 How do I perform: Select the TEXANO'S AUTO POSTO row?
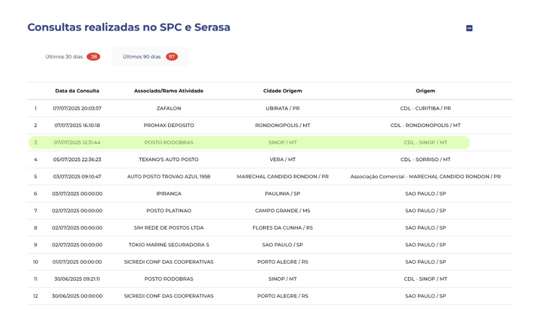pos(270,160)
